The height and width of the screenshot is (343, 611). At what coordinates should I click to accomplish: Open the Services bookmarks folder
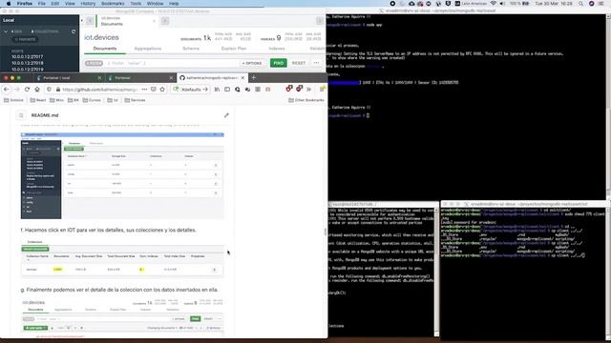pyautogui.click(x=135, y=100)
